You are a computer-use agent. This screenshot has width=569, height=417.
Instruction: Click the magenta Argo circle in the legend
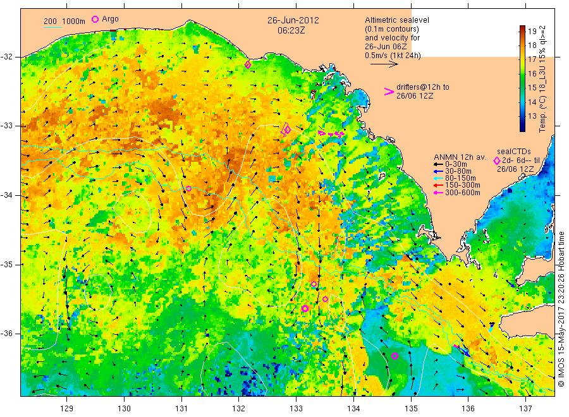(95, 19)
